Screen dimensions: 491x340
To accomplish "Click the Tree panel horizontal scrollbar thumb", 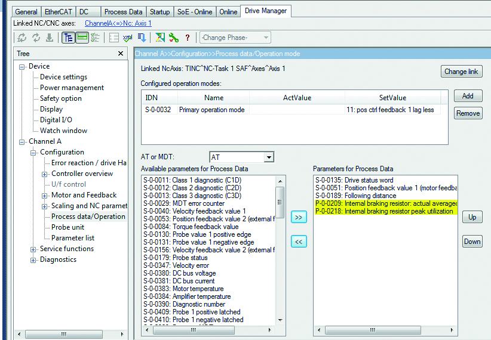I will [x=63, y=334].
